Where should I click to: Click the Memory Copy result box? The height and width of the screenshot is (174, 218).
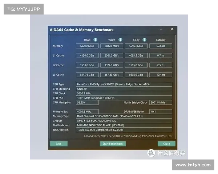(136, 46)
